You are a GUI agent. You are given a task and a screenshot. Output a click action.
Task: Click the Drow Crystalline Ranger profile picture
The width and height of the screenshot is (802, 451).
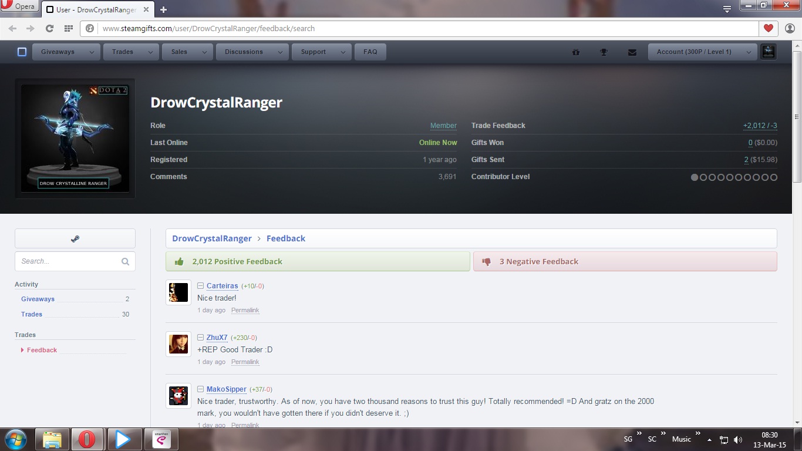(x=75, y=138)
